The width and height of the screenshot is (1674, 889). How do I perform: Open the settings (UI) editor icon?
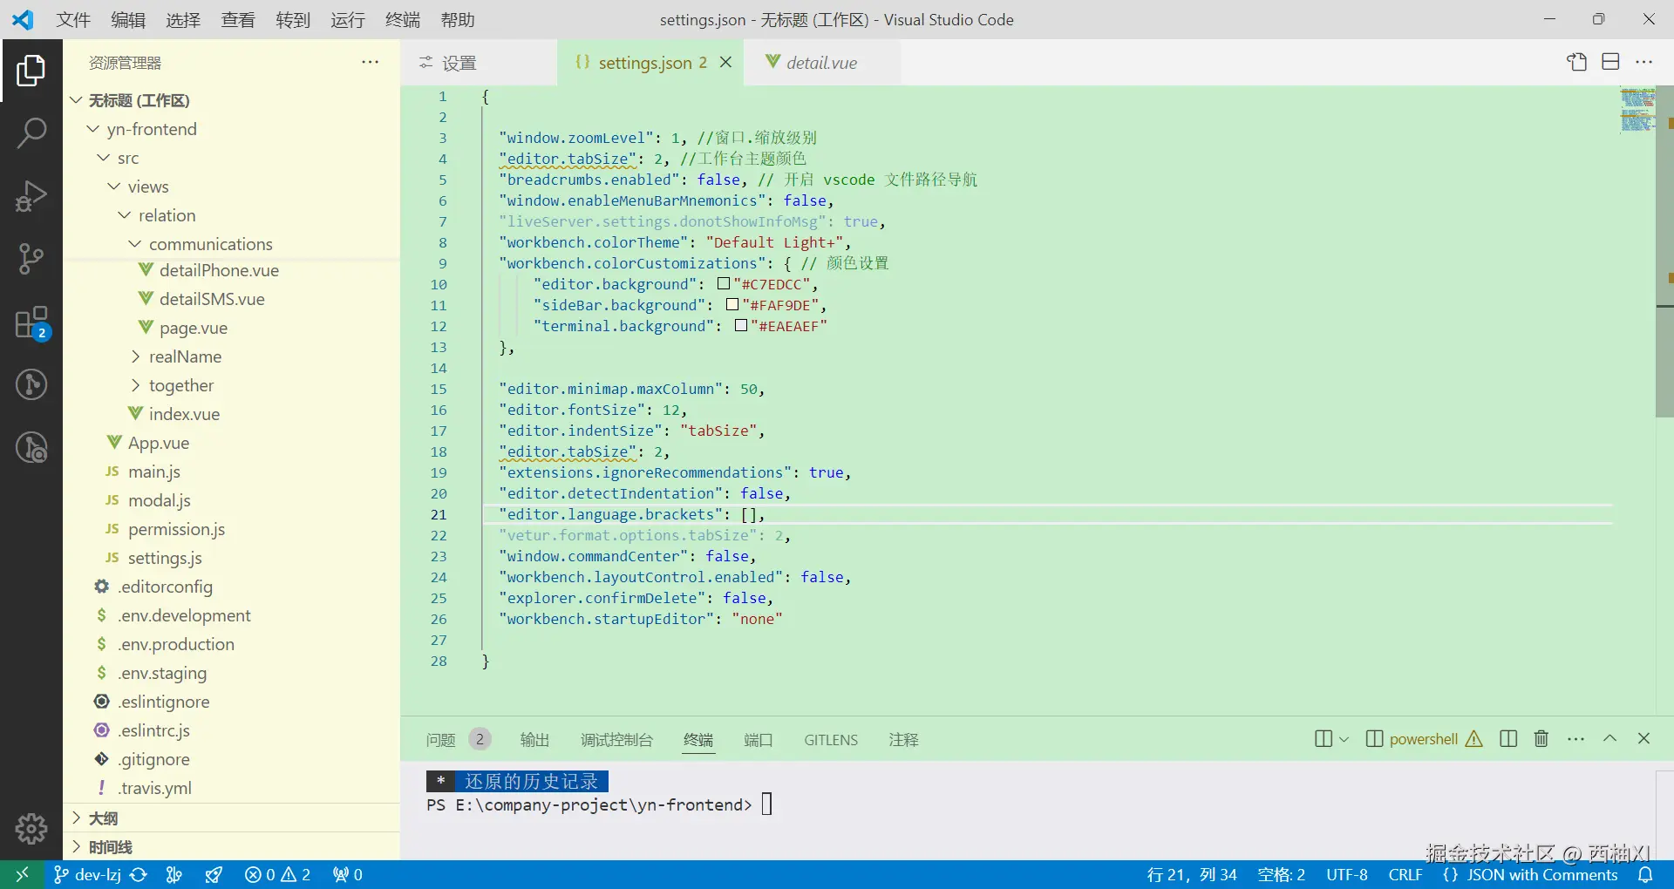1576,62
